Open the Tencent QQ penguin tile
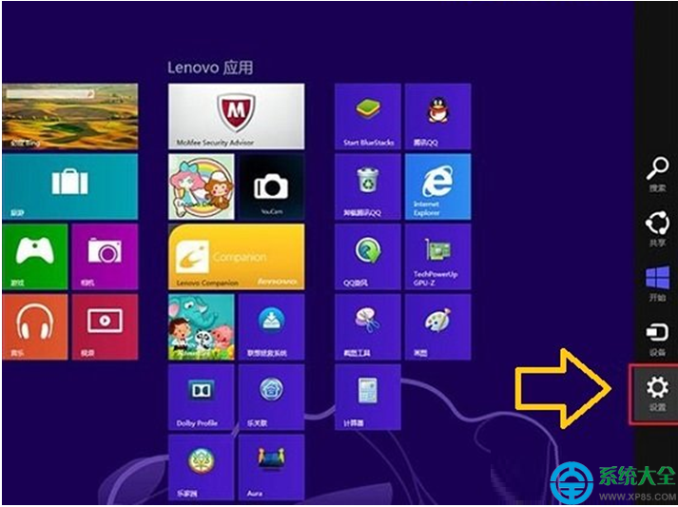Image resolution: width=678 pixels, height=507 pixels. tap(437, 116)
